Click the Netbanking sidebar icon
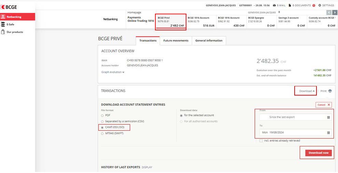The width and height of the screenshot is (338, 173). pos(3,17)
